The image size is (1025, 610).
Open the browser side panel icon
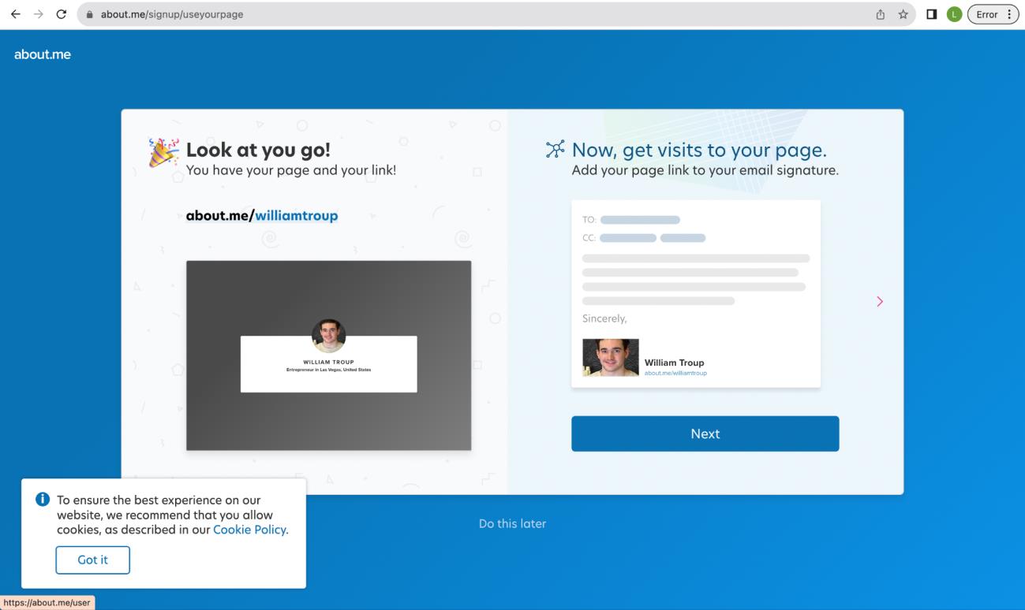tap(932, 14)
